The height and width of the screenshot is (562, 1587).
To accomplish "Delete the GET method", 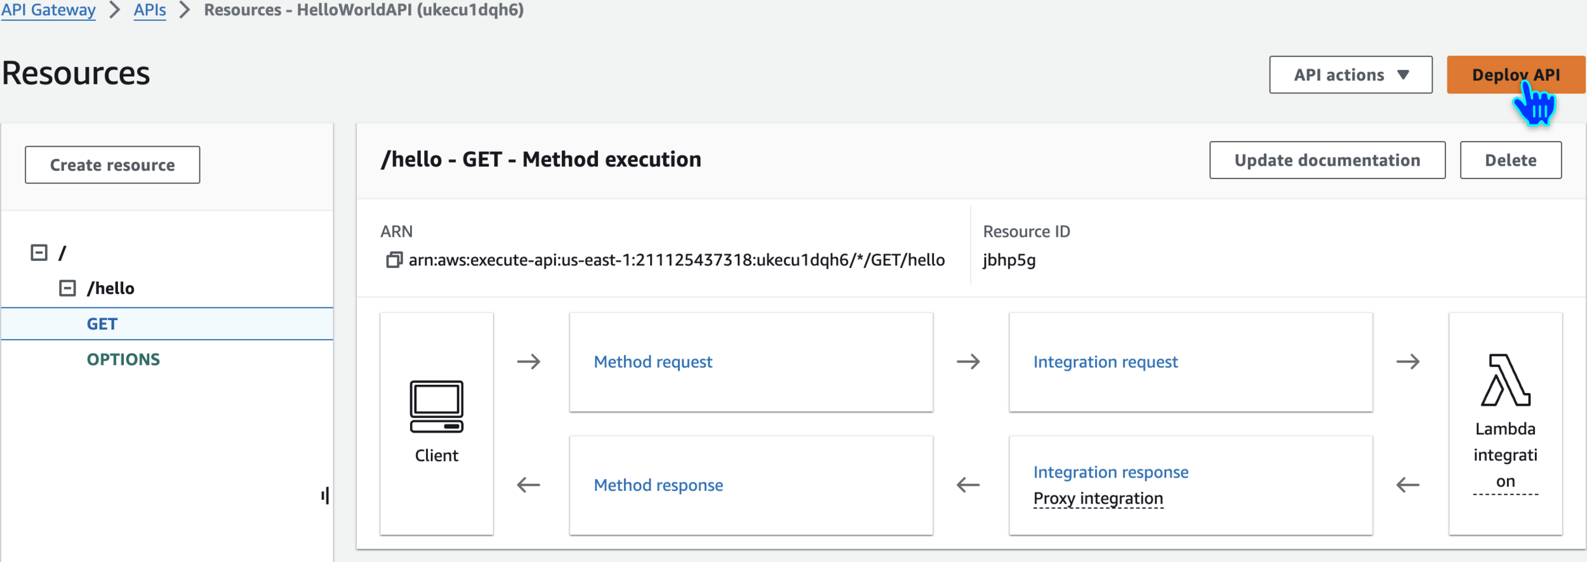I will 1510,161.
